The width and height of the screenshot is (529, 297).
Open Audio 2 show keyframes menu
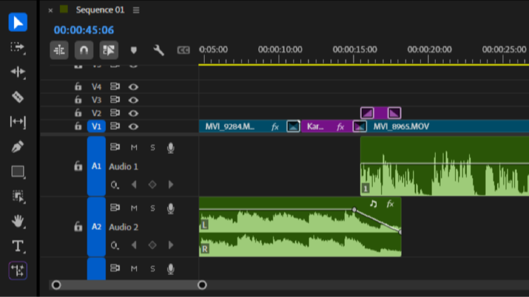(x=115, y=246)
